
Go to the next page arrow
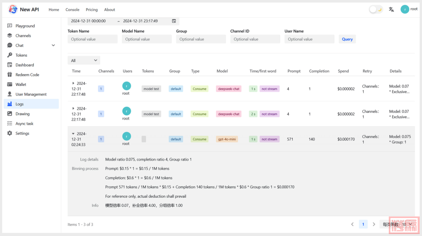374,224
